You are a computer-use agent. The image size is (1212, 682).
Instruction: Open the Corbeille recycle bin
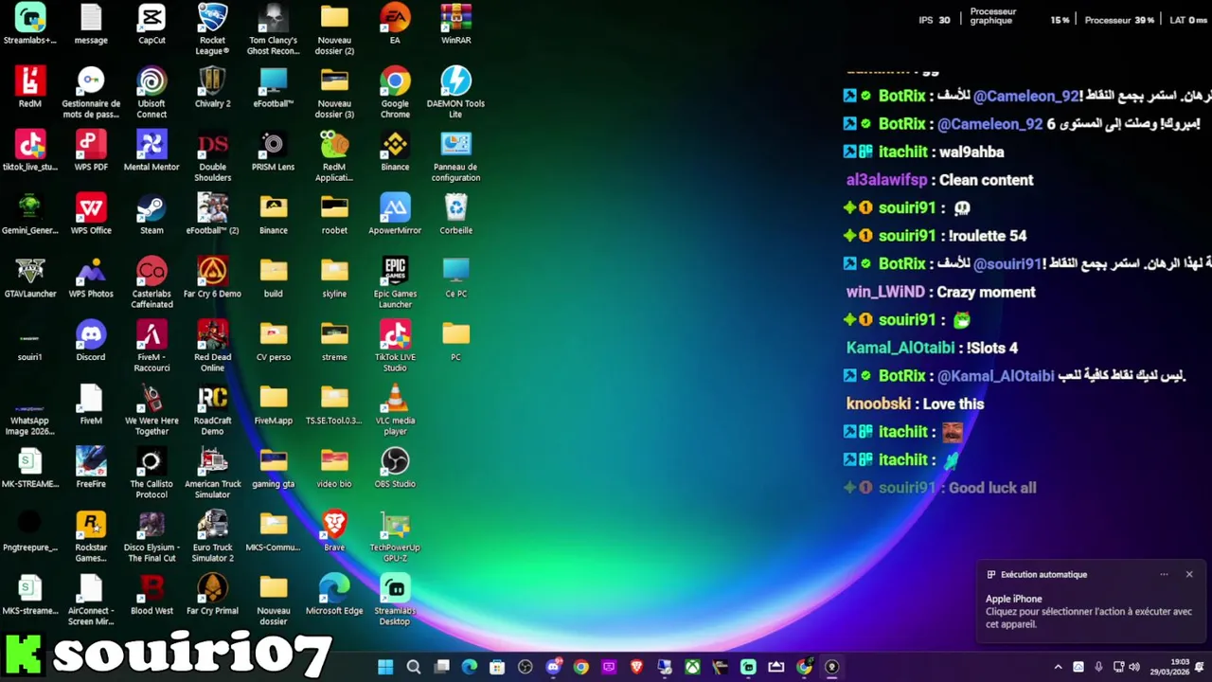click(x=455, y=214)
